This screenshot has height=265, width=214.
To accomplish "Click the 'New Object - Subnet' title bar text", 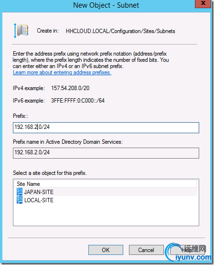I will coord(106,5).
